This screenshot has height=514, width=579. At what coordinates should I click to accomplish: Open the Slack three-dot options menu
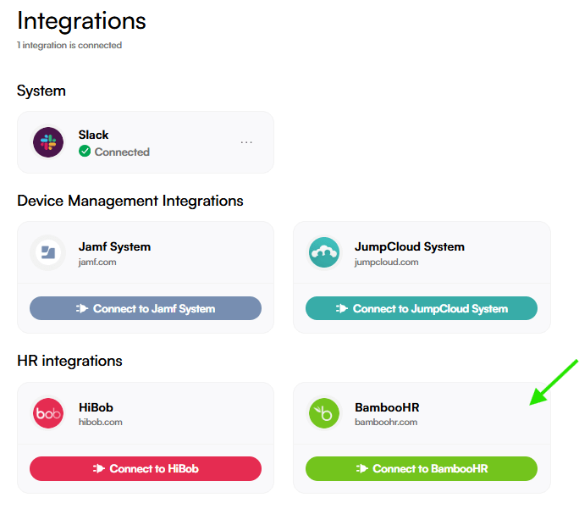246,142
